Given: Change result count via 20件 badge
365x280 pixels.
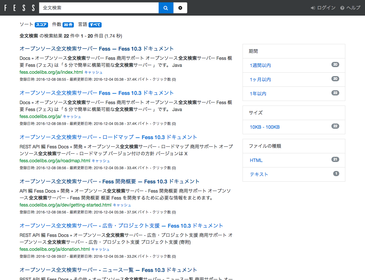Looking at the screenshot, I should click(68, 25).
